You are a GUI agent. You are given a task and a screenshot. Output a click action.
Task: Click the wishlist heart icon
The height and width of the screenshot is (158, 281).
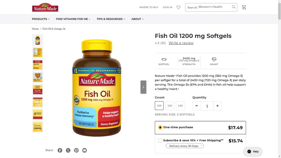pyautogui.click(x=178, y=7)
